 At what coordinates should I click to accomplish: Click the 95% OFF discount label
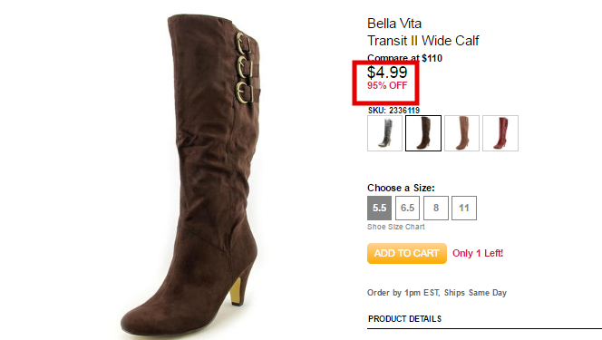(387, 85)
